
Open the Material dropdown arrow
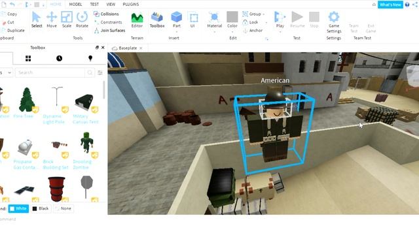[x=214, y=32]
